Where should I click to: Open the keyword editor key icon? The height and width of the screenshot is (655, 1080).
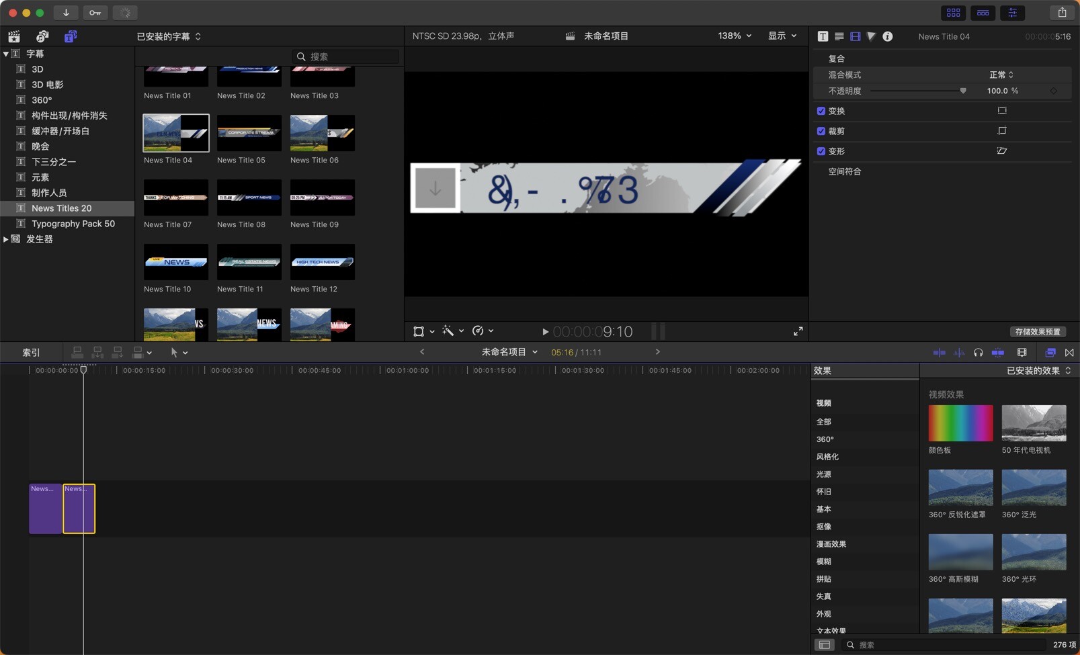point(95,13)
